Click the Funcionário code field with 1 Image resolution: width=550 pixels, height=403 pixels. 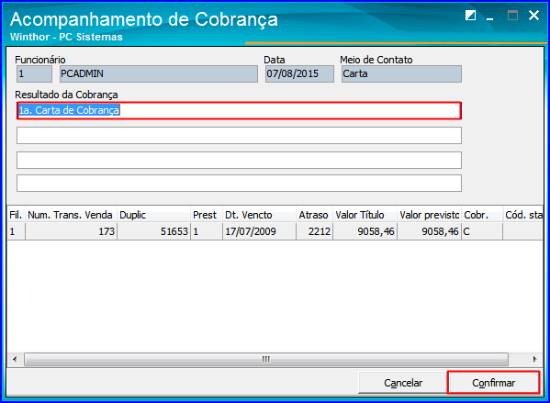34,74
